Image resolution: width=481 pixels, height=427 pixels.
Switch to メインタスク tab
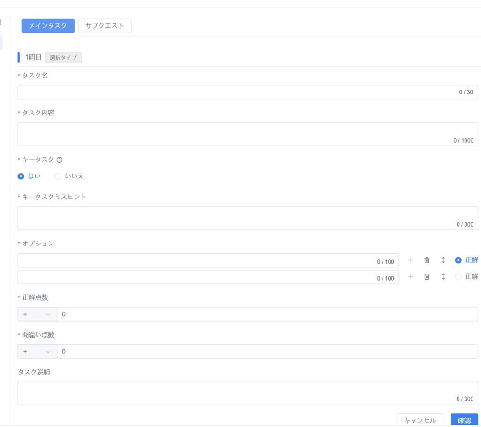coord(48,26)
